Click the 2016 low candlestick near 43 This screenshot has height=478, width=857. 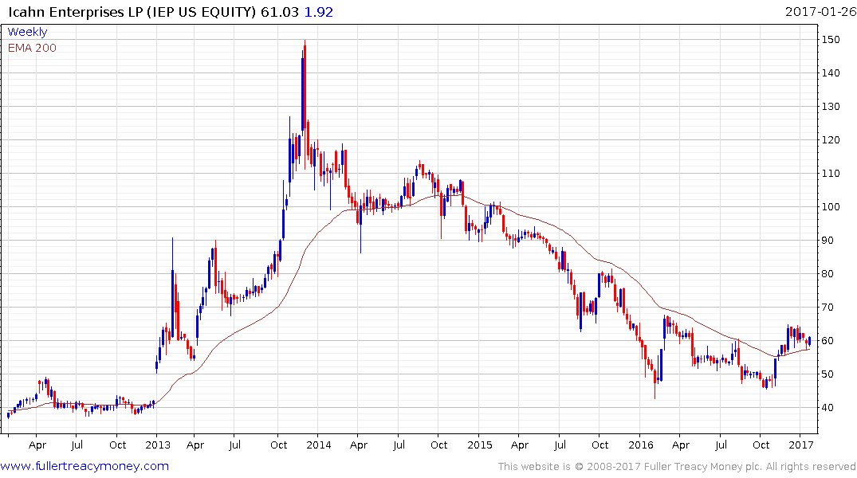pyautogui.click(x=655, y=383)
